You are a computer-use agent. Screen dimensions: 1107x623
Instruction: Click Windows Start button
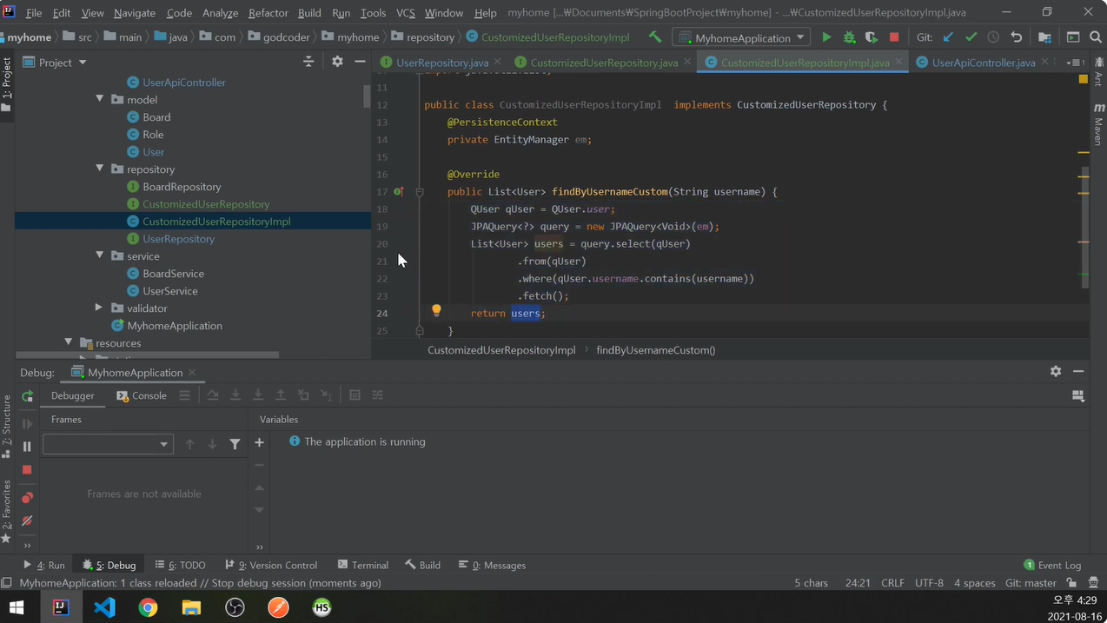17,607
